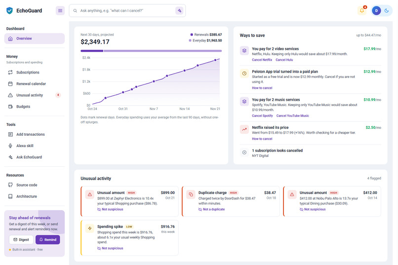Open the Budgets page
The width and height of the screenshot is (398, 265).
[x=35, y=107]
